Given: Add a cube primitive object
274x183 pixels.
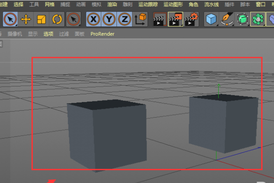Looking at the screenshot, I should 211,19.
